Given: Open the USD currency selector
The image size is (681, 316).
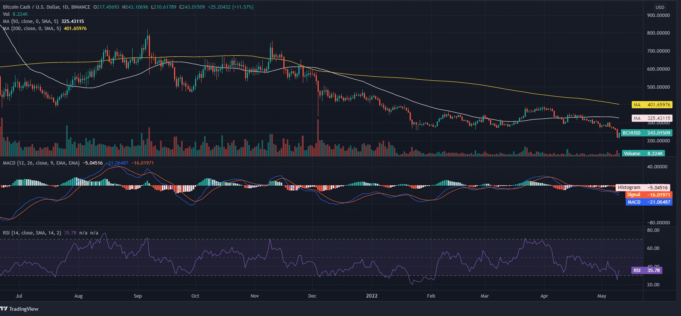Looking at the screenshot, I should pos(660,7).
